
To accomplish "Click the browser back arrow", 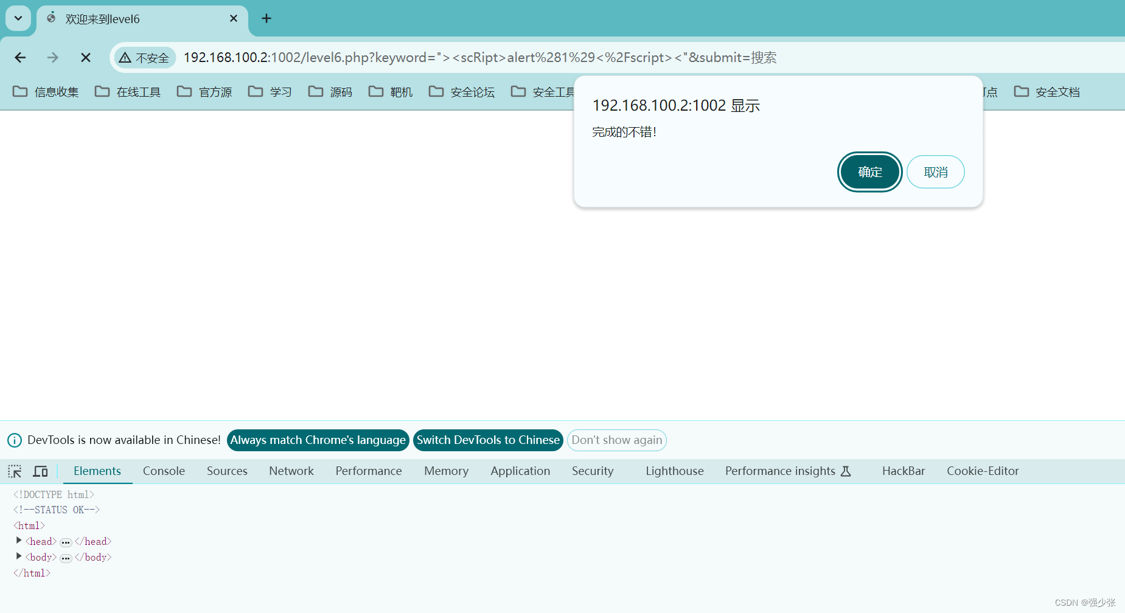I will [x=20, y=58].
